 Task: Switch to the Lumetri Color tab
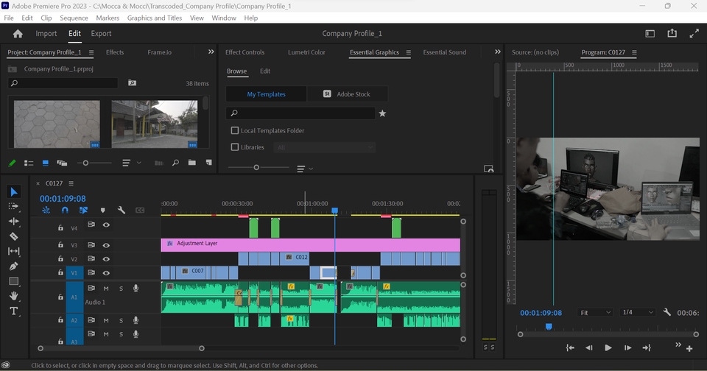point(306,52)
